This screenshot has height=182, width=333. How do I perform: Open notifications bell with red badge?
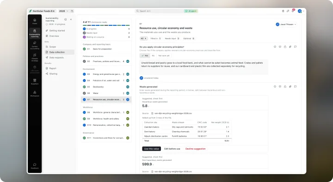pos(293,11)
